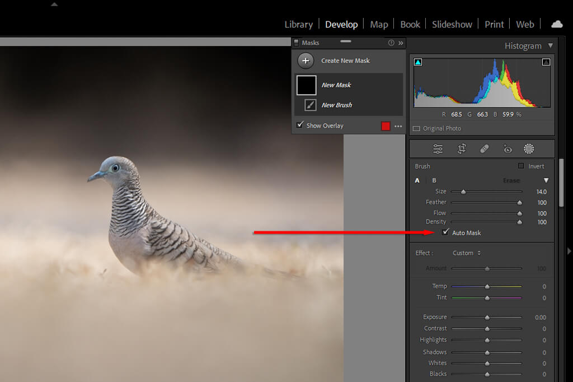Select the New Mask thumbnail
This screenshot has width=573, height=382.
point(306,85)
